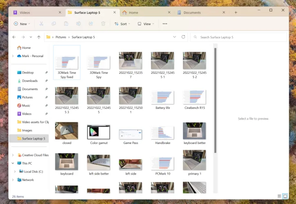The height and width of the screenshot is (204, 296).
Task: Open the See more three-dots menu
Action: pyautogui.click(x=165, y=24)
